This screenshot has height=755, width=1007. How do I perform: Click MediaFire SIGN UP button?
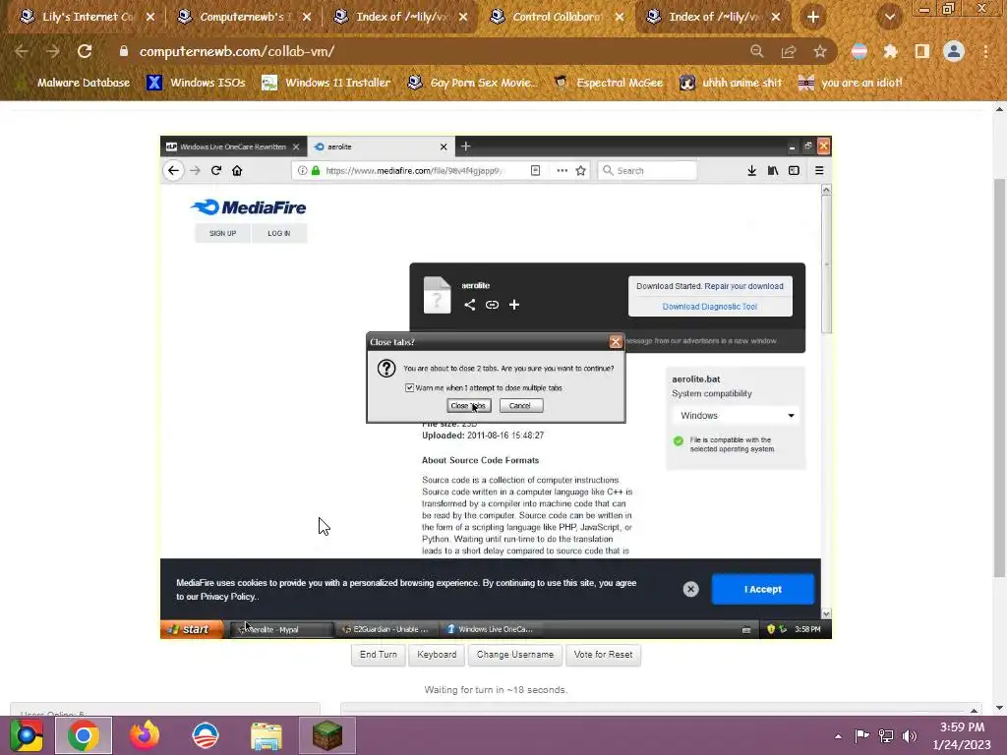click(222, 233)
